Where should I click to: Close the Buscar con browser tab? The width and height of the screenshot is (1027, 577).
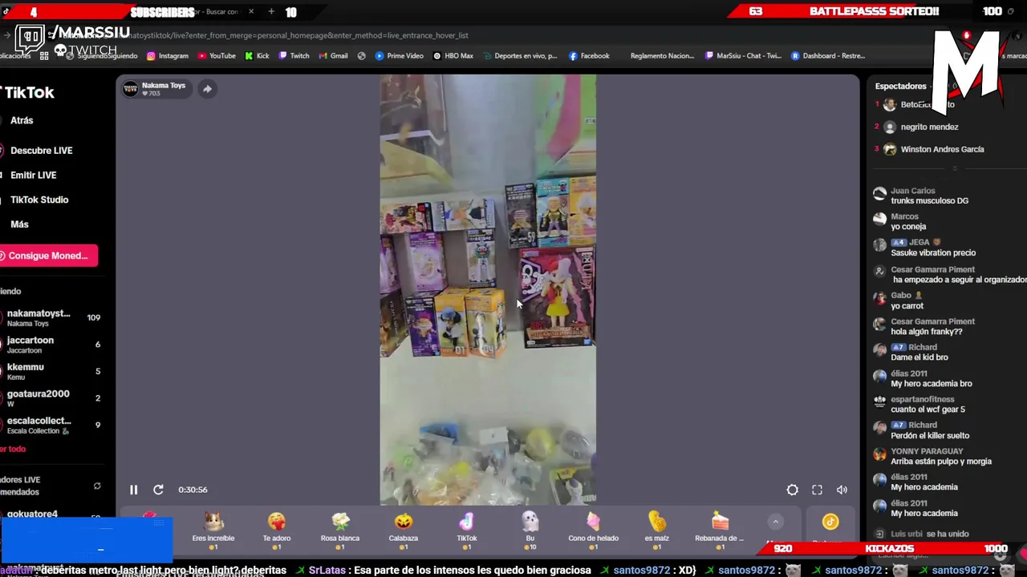point(251,11)
